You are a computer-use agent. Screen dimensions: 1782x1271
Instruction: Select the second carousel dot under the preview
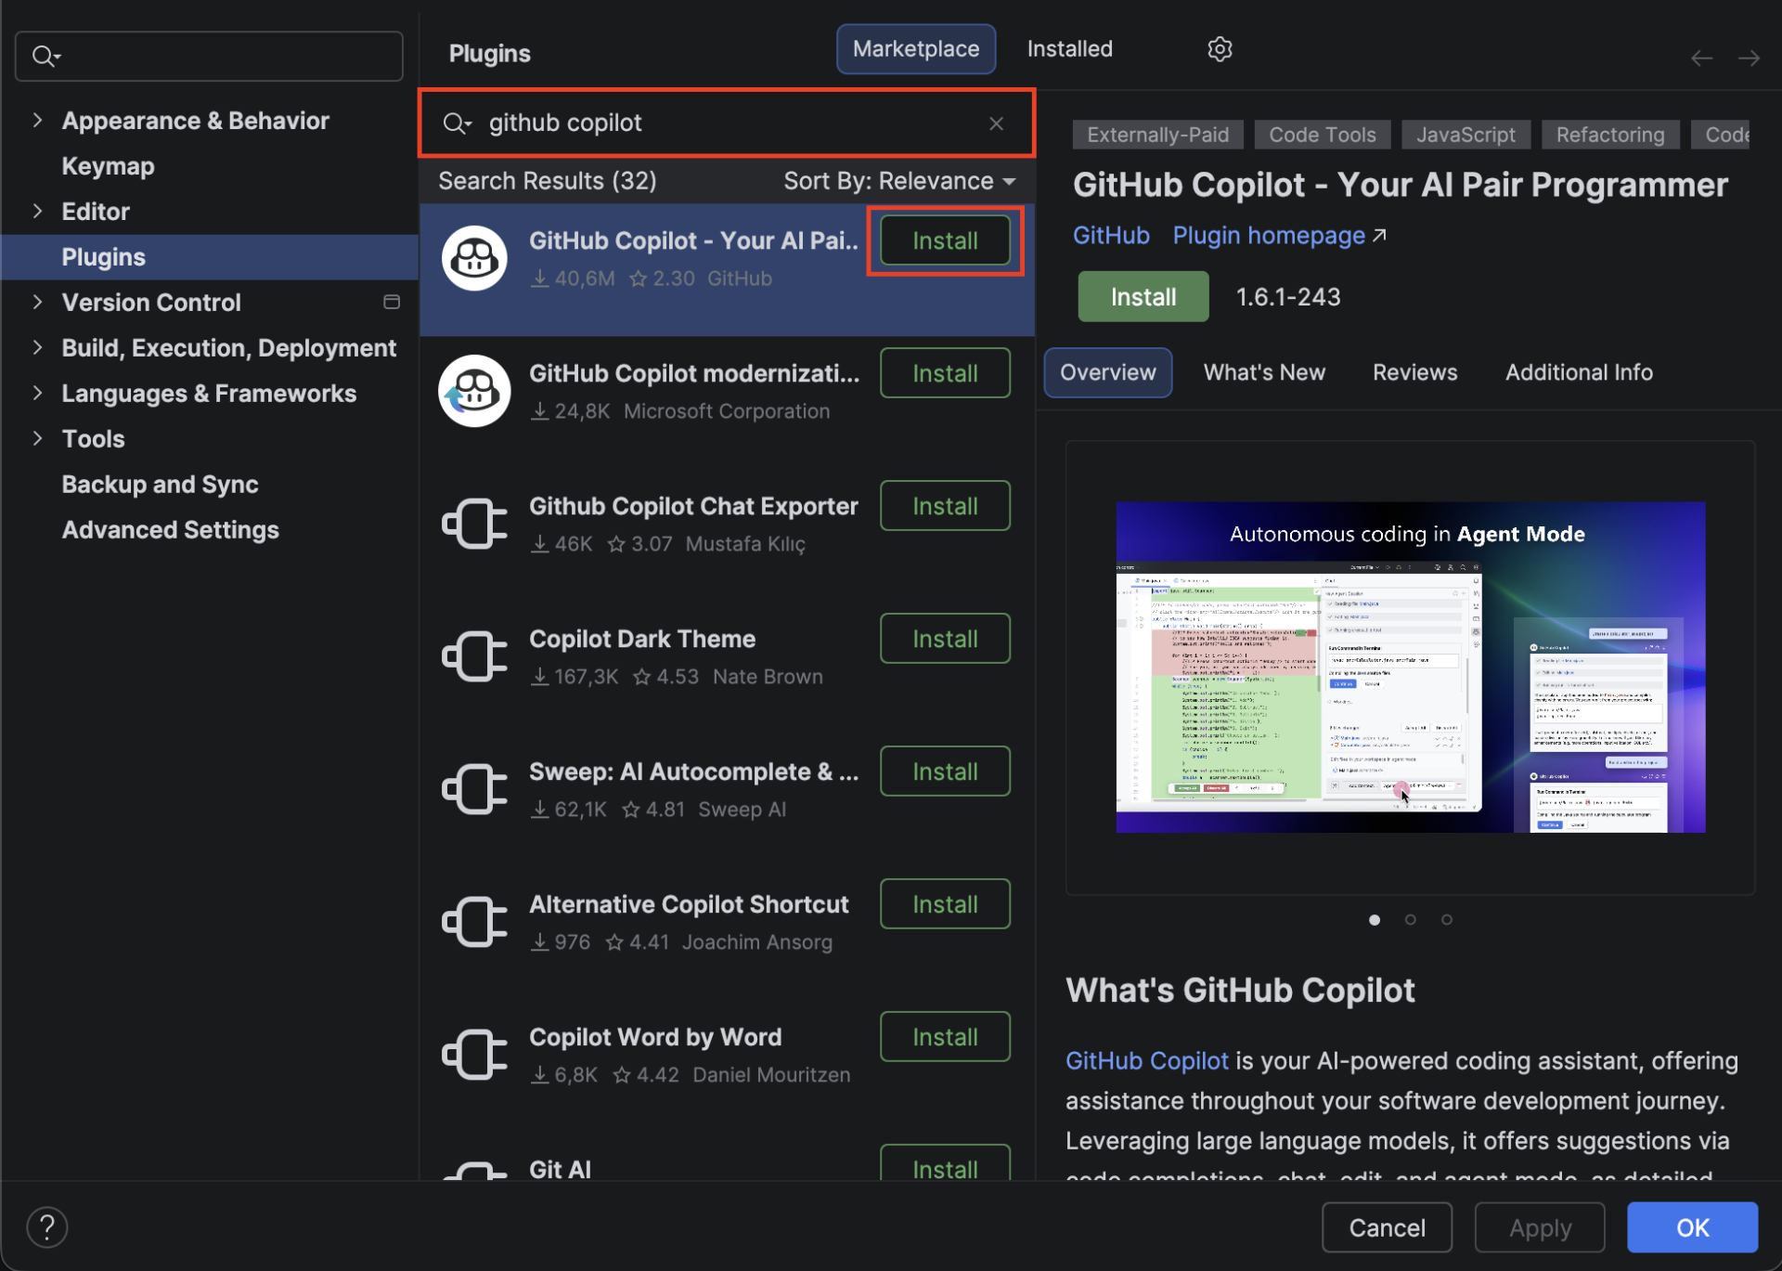(x=1411, y=920)
